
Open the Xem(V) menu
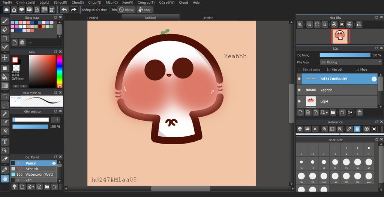127,3
